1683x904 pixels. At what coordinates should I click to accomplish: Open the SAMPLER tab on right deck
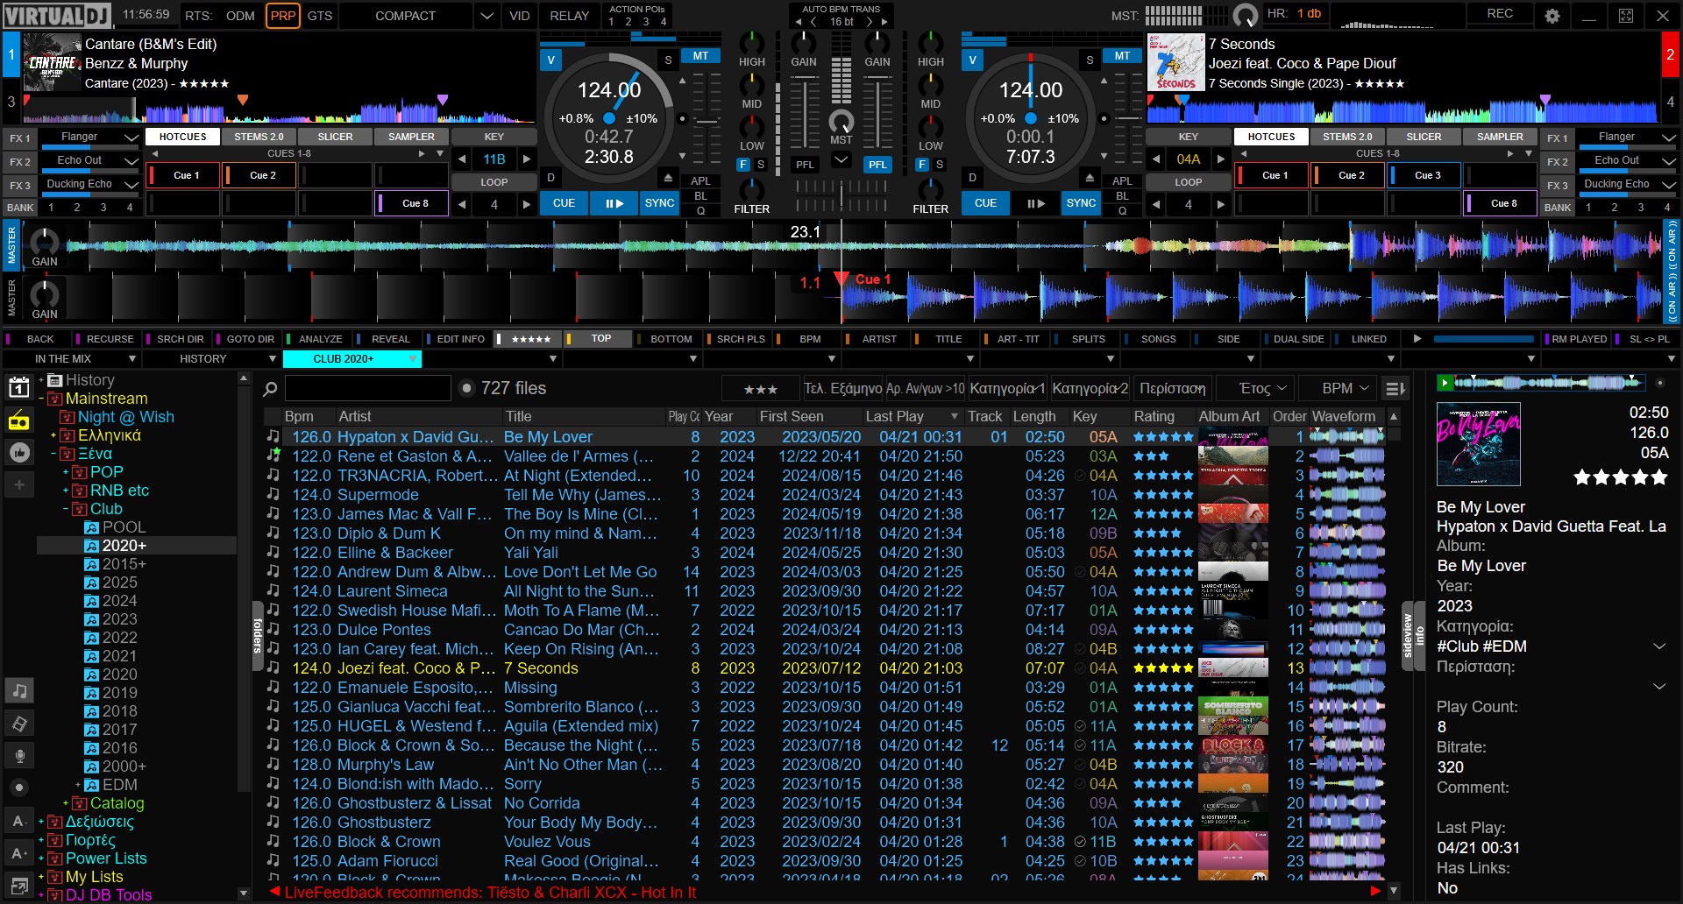click(1499, 137)
